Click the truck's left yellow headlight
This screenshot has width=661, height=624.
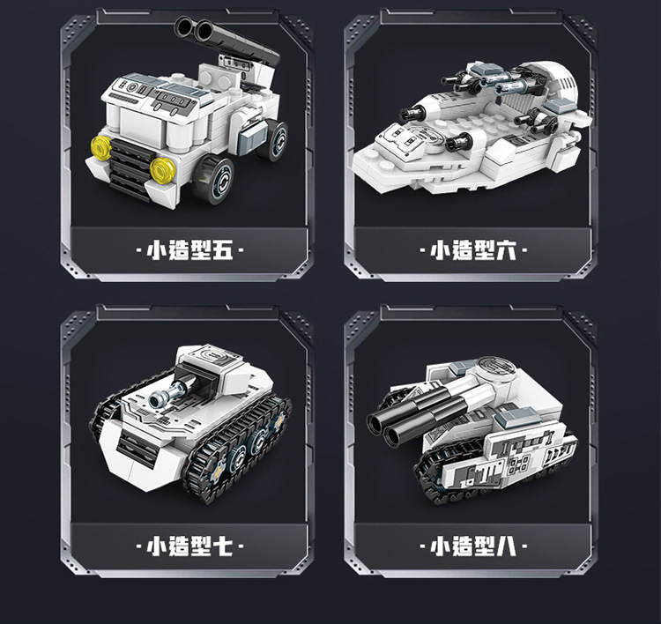point(101,148)
